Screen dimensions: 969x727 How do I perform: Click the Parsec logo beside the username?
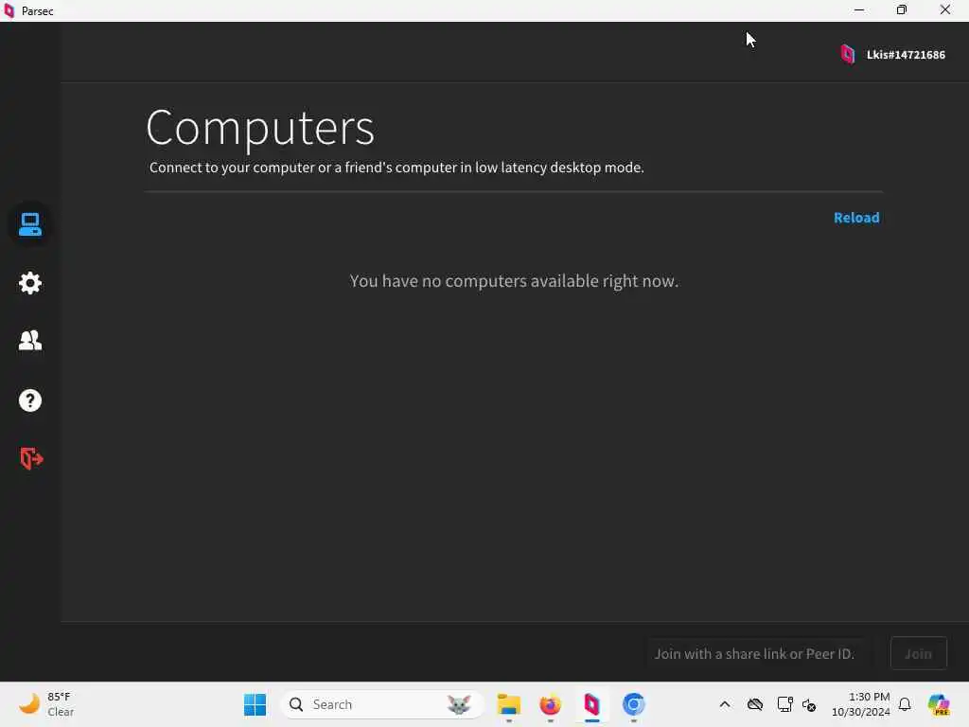847,54
